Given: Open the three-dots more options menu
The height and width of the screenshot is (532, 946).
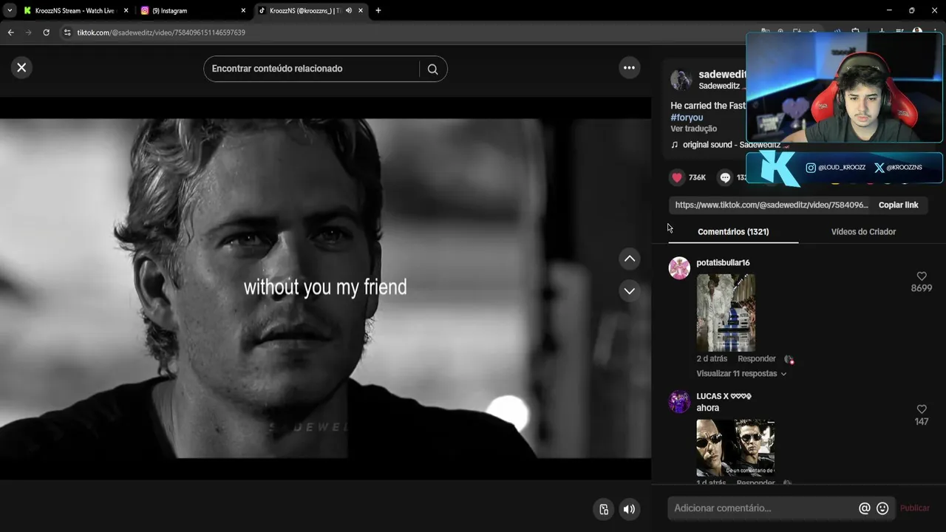Looking at the screenshot, I should (x=629, y=67).
